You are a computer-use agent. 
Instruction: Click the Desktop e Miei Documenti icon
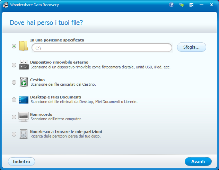coord(24,100)
